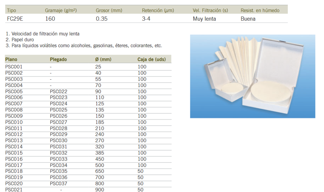Click product code PSC021 in last row
The width and height of the screenshot is (324, 192).
14,190
